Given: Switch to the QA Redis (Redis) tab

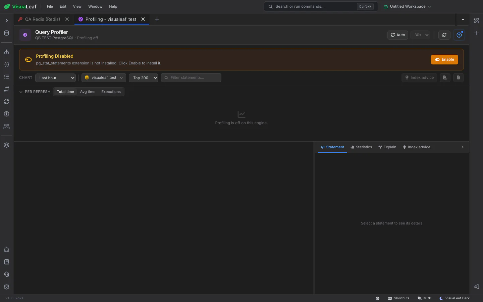Looking at the screenshot, I should click(43, 19).
